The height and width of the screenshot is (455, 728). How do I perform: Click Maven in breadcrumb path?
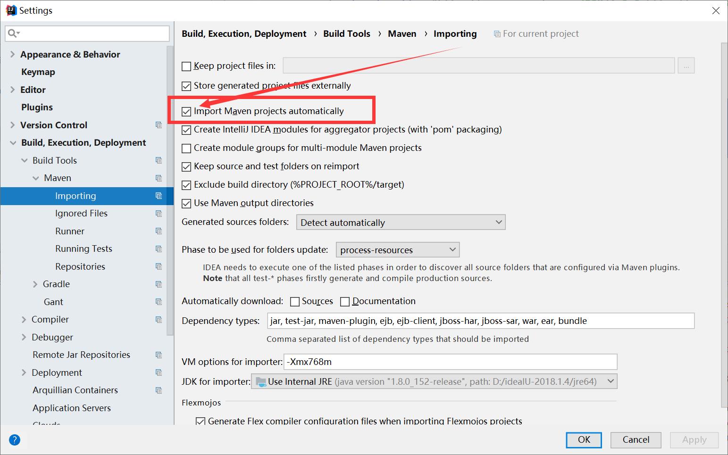[402, 34]
